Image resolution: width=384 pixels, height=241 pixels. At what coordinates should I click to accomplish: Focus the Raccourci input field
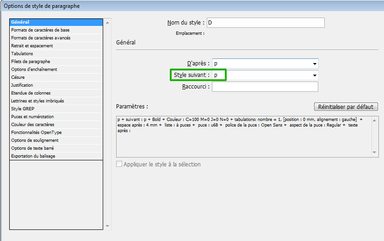[265, 87]
